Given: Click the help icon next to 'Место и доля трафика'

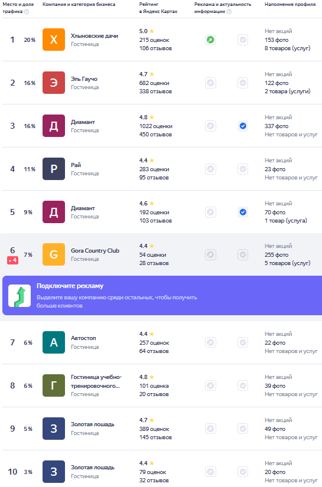Looking at the screenshot, I should point(27,11).
